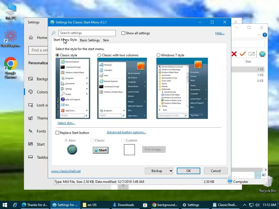
Task: Click the blue help question mark icon
Action: point(265,35)
